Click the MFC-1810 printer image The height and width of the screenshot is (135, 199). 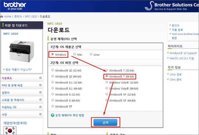[x=22, y=51]
